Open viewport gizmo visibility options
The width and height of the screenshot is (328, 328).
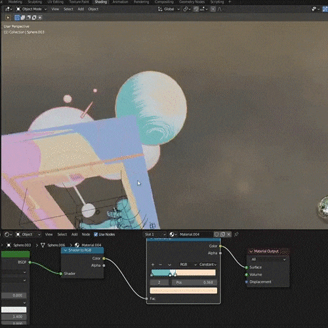click(316, 9)
